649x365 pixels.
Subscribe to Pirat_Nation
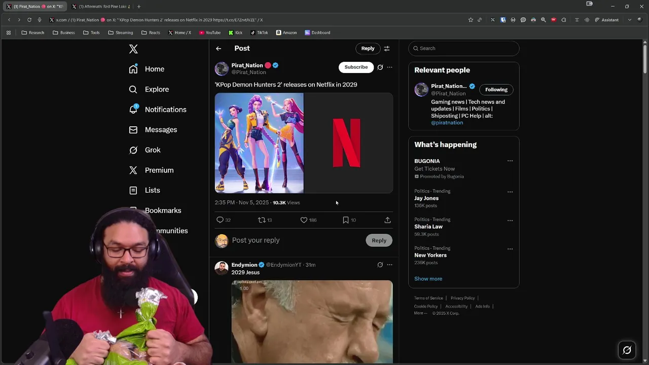356,67
